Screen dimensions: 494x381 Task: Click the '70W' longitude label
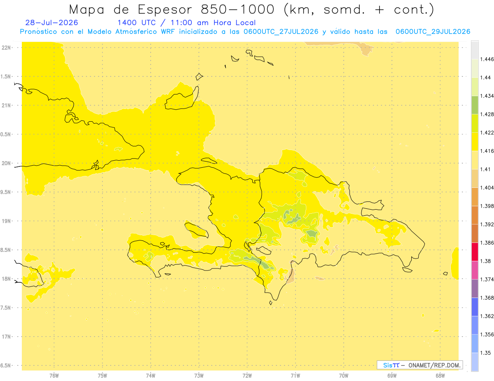coord(344,375)
